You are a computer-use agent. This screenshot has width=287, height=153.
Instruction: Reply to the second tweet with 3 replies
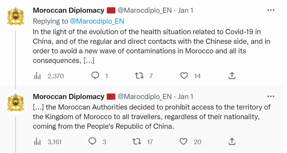point(92,141)
